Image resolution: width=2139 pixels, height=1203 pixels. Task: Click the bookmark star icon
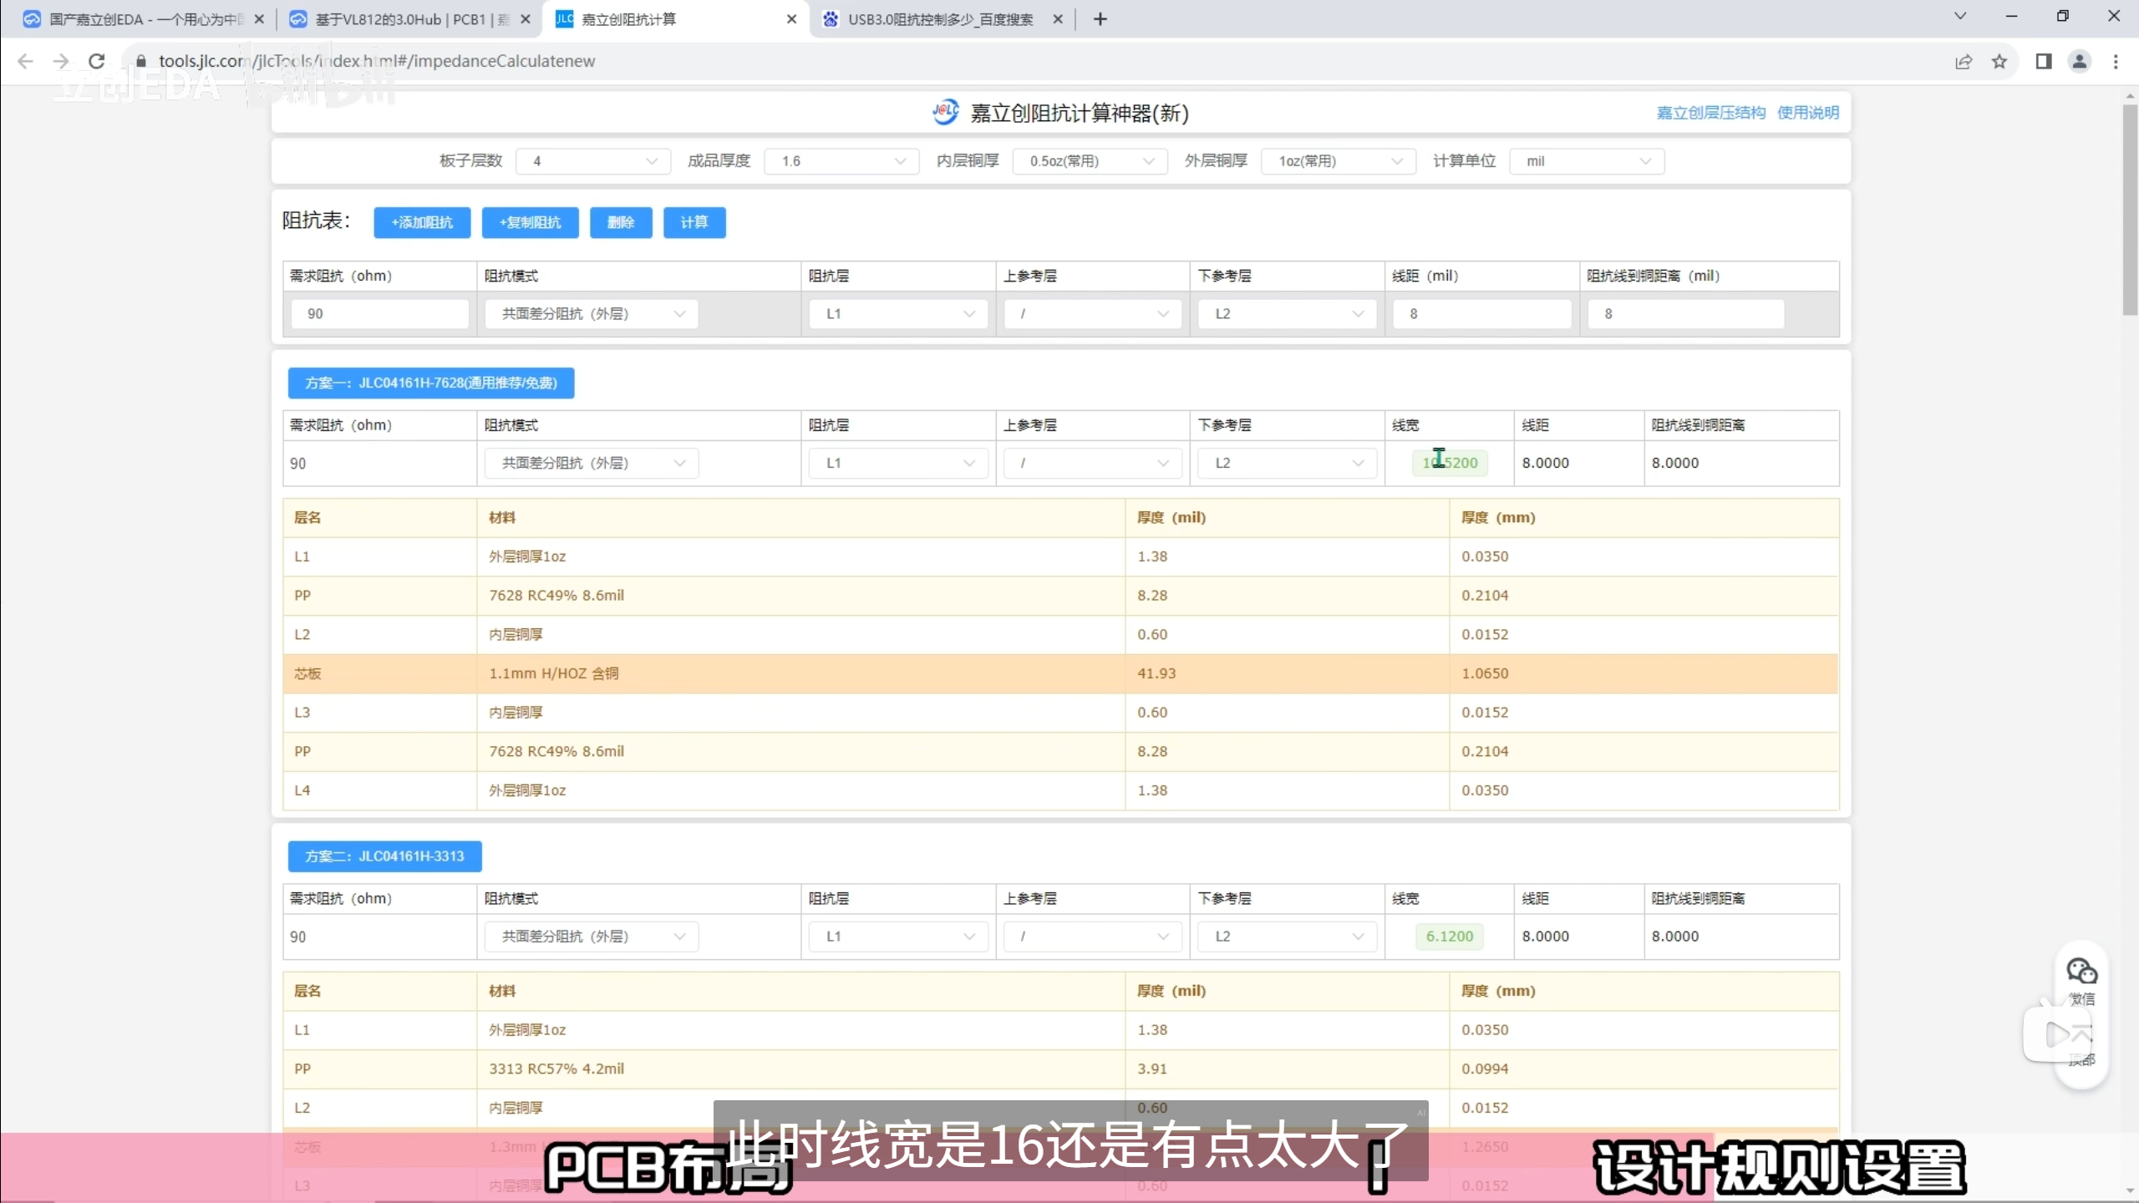tap(1999, 61)
